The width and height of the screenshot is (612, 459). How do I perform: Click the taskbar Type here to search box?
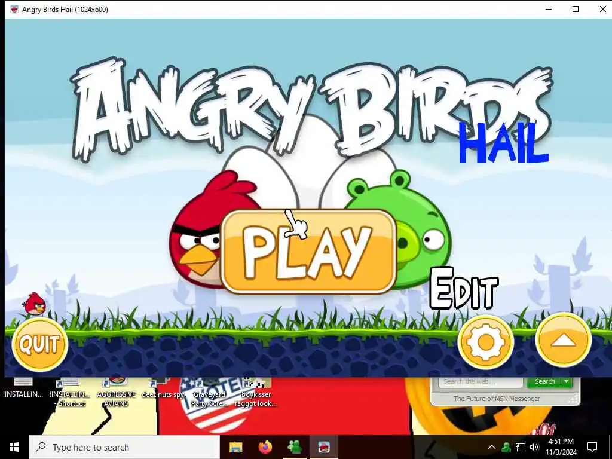[x=124, y=447]
